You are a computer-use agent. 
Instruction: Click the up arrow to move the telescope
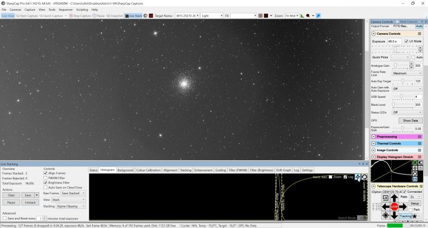click(x=394, y=198)
